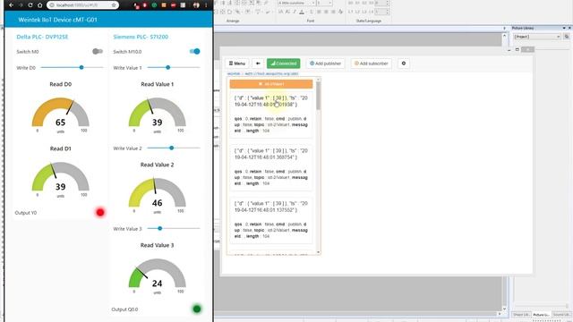Open MQTT client settings gear icon

(404, 64)
